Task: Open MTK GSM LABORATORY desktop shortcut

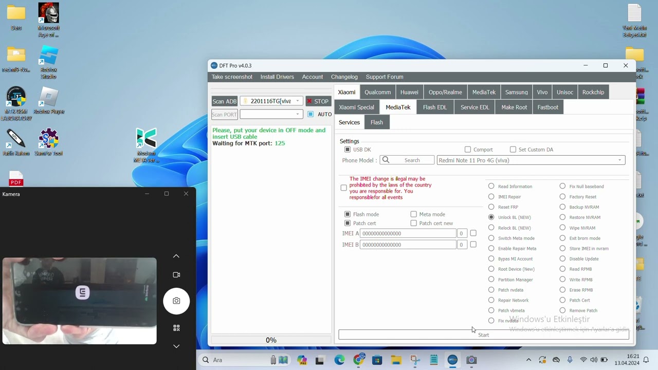Action: pyautogui.click(x=16, y=104)
